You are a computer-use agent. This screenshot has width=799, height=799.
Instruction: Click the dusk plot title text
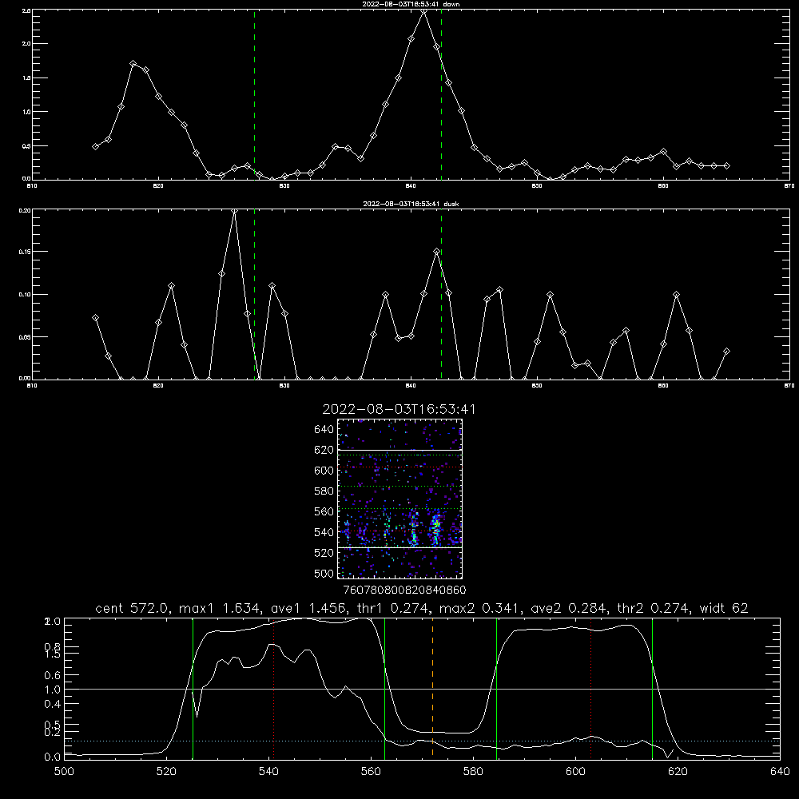pyautogui.click(x=411, y=203)
